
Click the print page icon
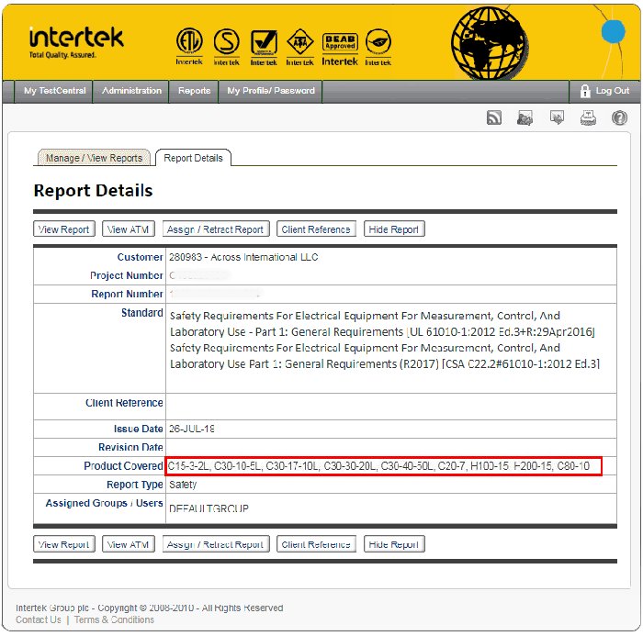[588, 117]
